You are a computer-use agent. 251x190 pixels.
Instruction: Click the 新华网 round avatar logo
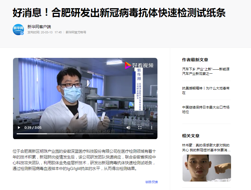coord(18,29)
